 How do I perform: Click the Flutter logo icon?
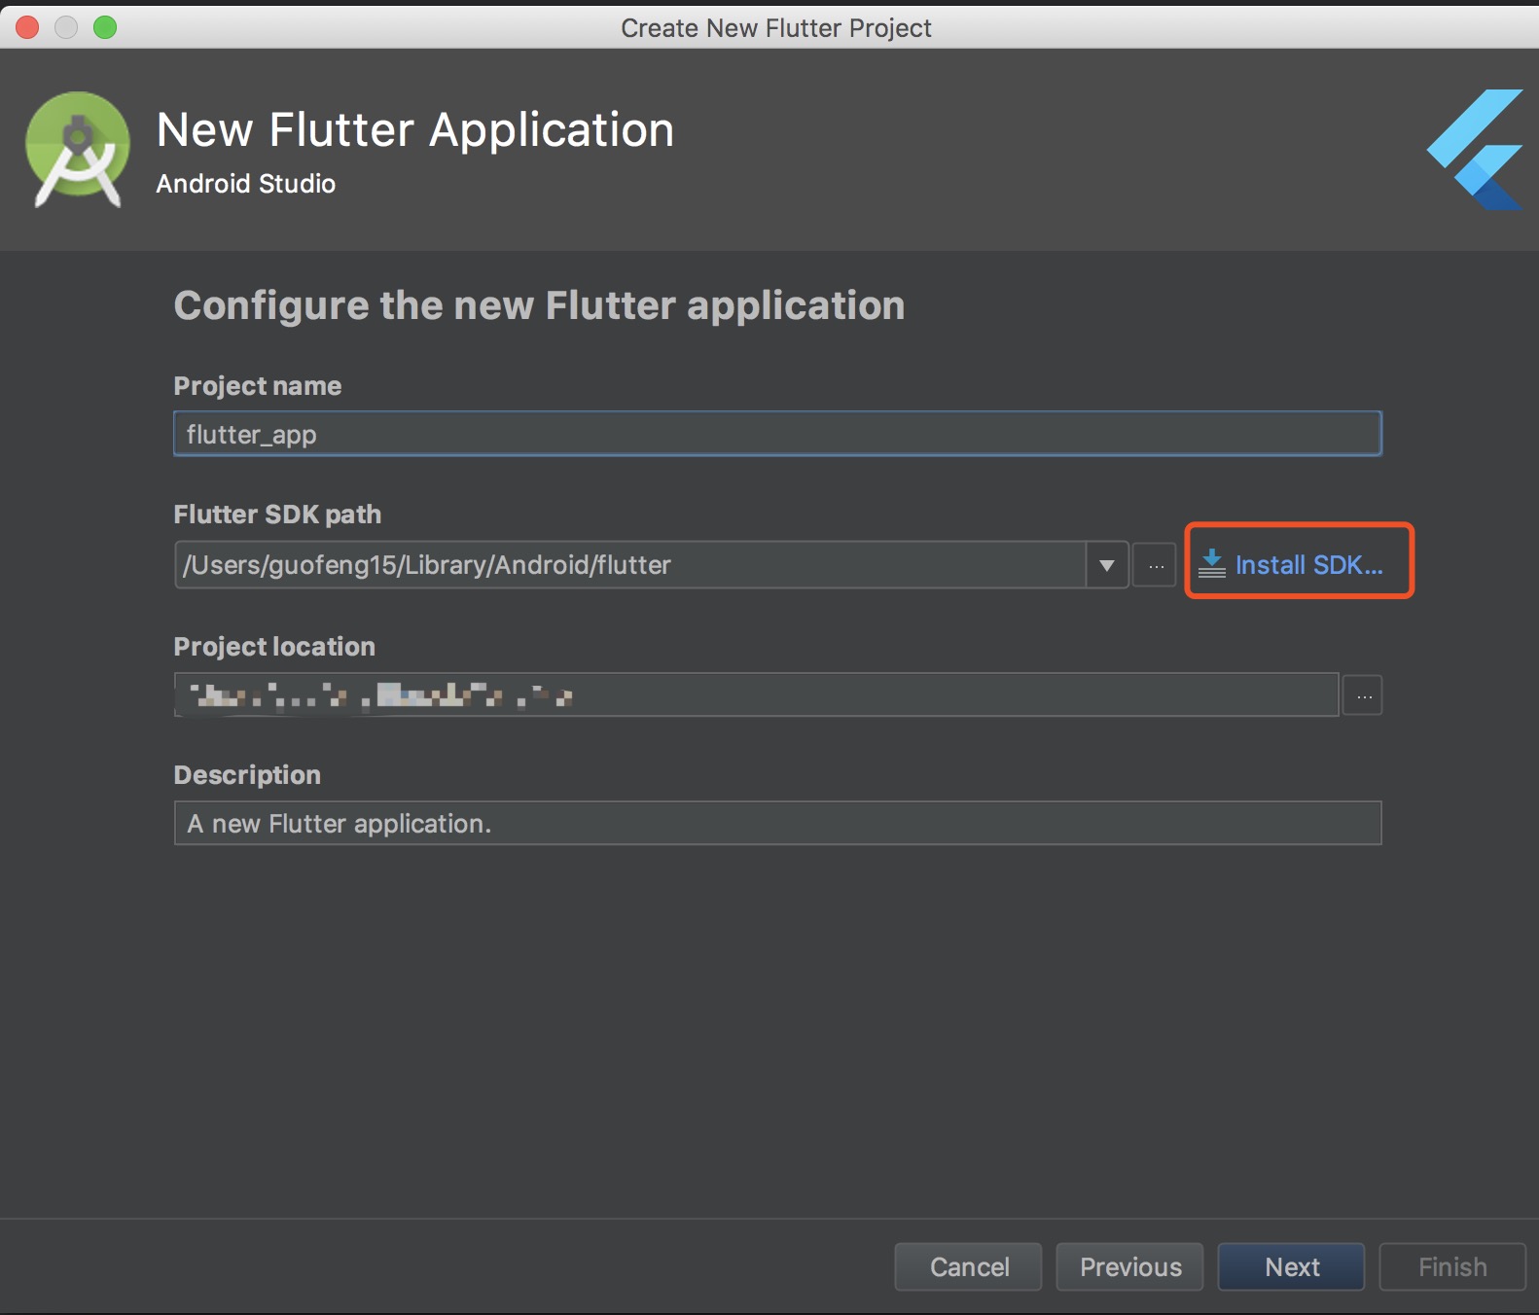(1475, 150)
